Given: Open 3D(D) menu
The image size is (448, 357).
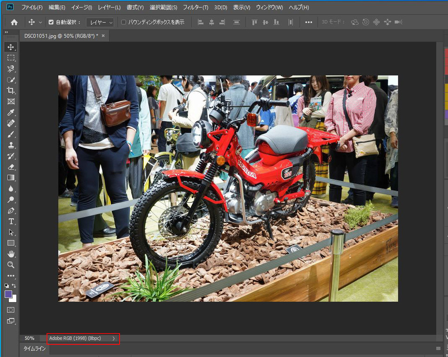Looking at the screenshot, I should 221,7.
